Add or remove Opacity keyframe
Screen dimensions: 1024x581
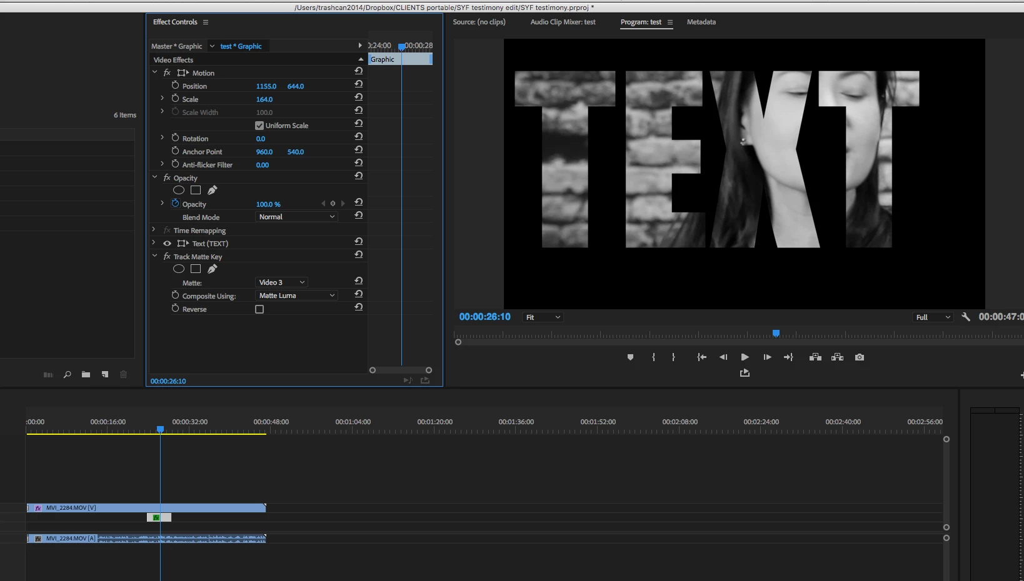pyautogui.click(x=333, y=204)
